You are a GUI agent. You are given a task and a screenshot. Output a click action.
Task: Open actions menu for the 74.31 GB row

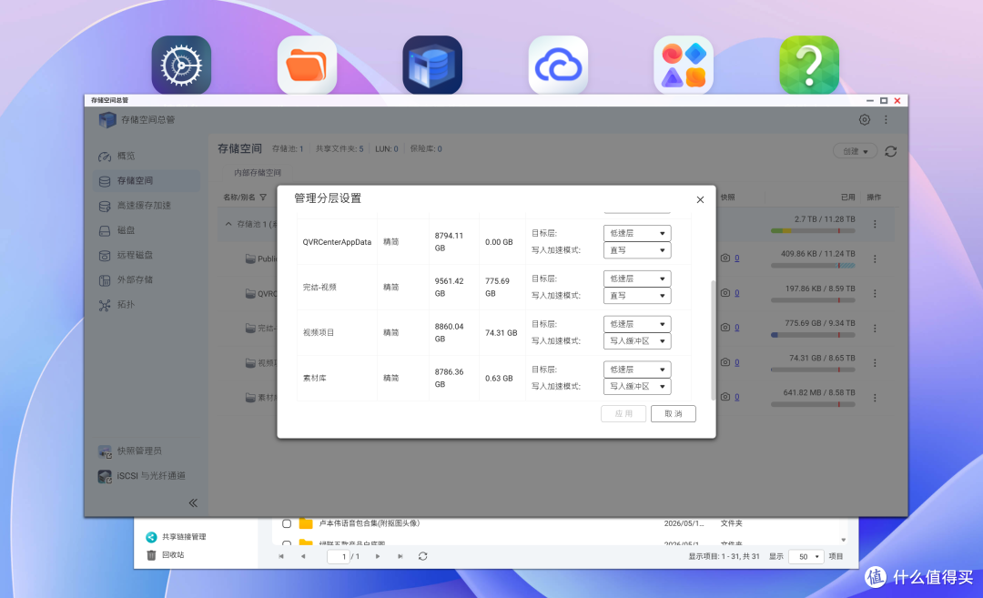876,363
